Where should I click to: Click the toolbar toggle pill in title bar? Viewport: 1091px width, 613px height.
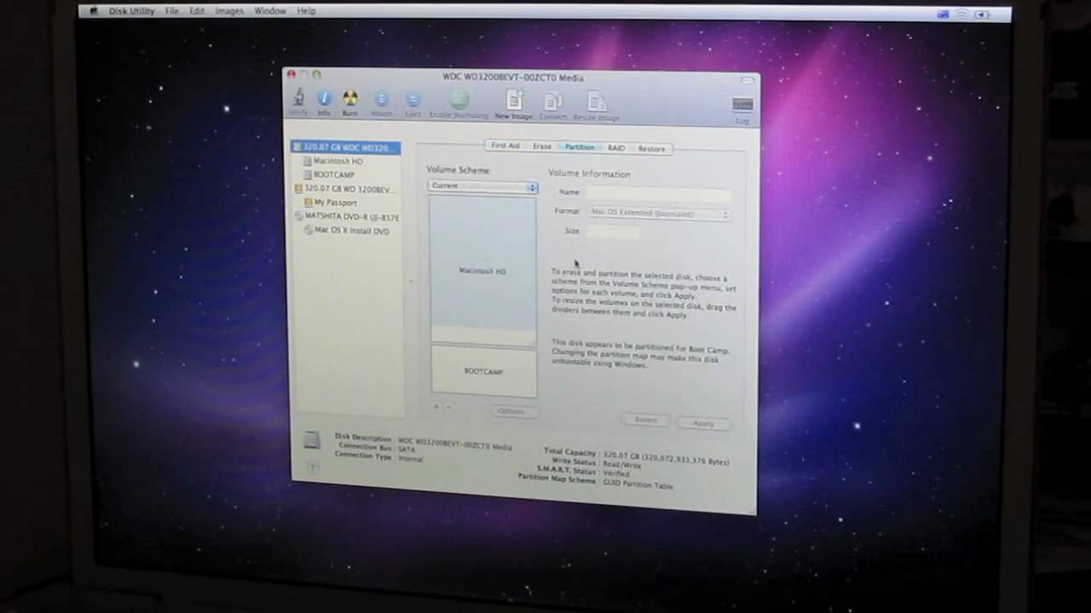748,81
